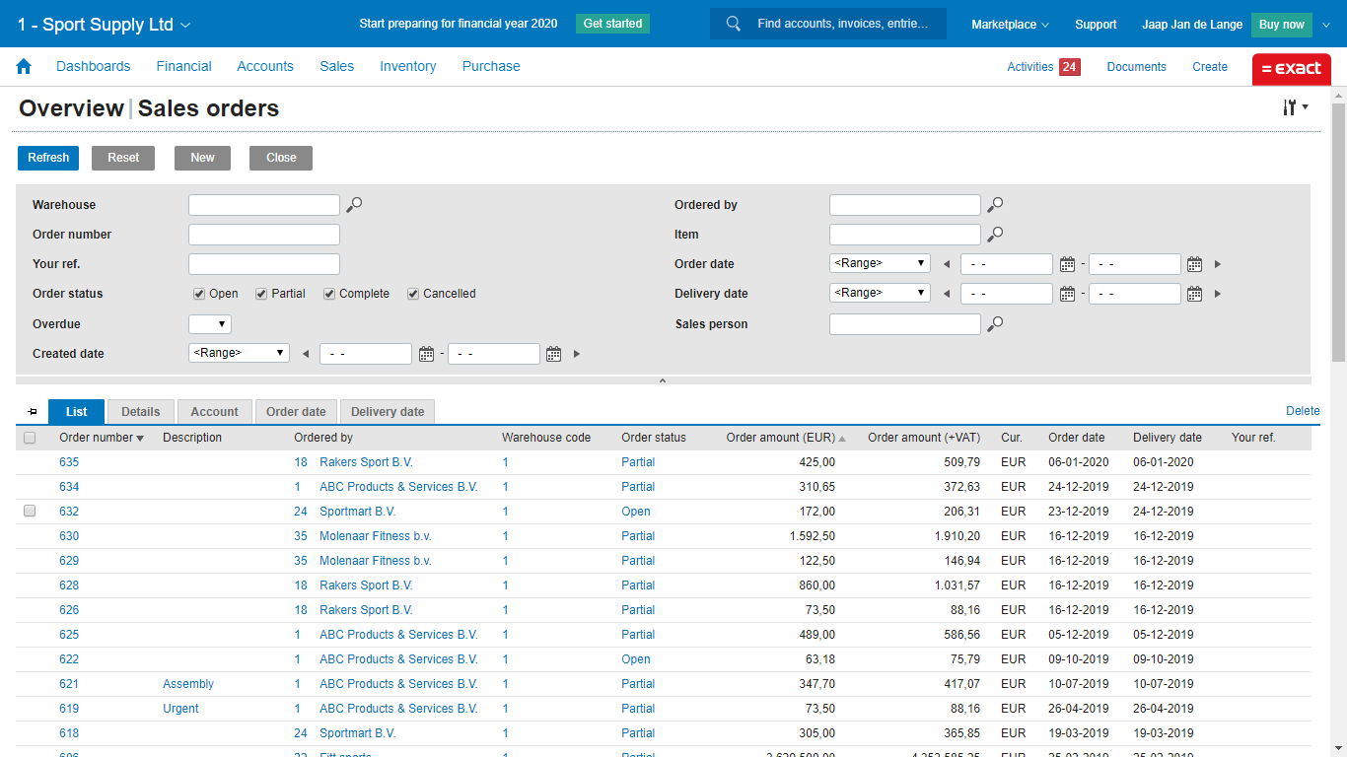
Task: Tick the select-all checkbox in table header
Action: click(30, 438)
